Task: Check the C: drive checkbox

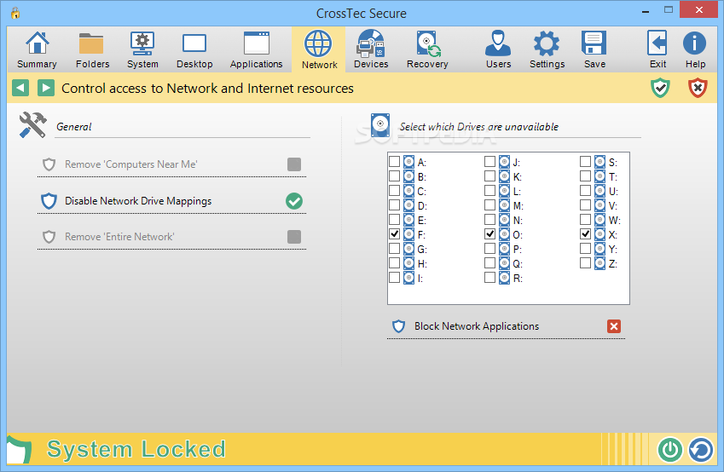Action: 394,191
